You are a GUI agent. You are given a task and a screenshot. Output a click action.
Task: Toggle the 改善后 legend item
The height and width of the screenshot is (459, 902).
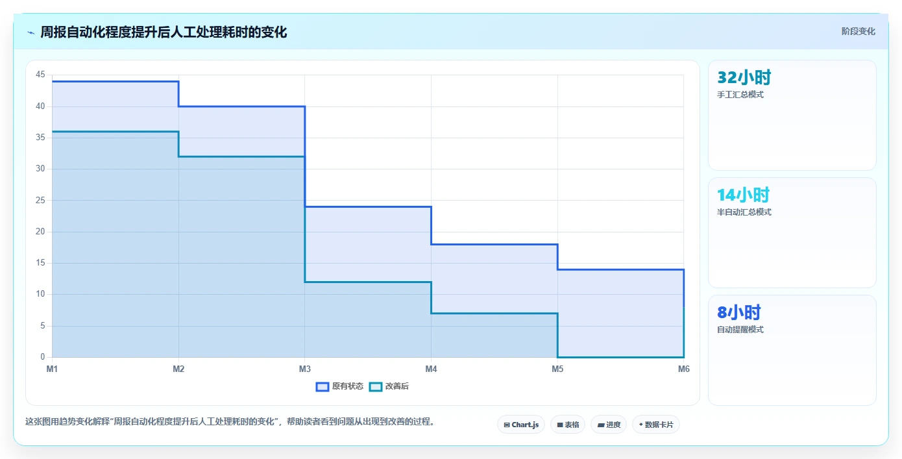pos(389,386)
